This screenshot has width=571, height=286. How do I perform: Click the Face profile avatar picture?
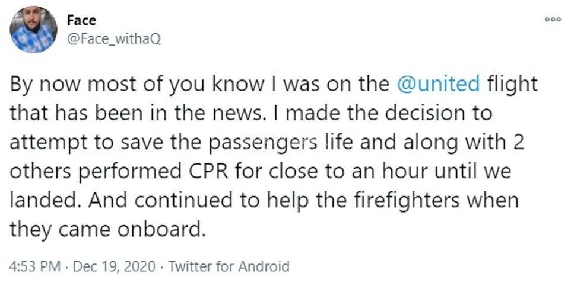[34, 30]
